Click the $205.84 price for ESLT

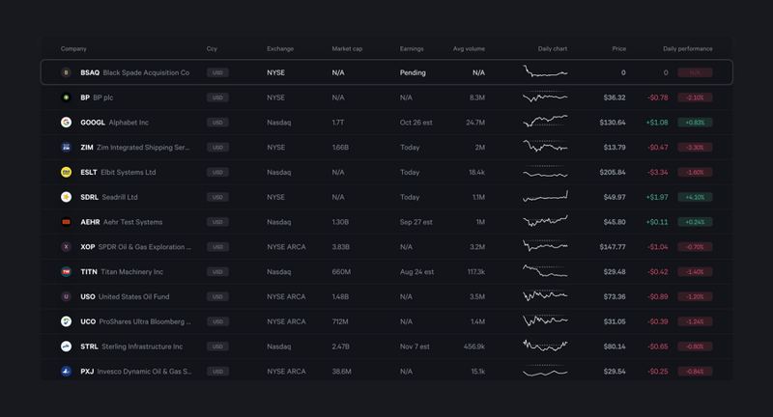(613, 172)
